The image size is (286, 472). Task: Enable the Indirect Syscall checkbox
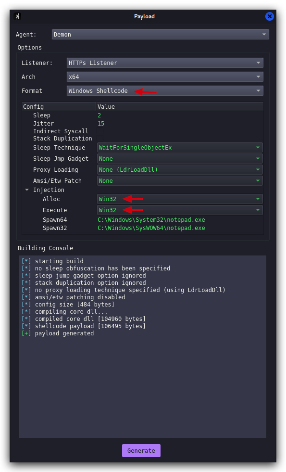pyautogui.click(x=100, y=131)
